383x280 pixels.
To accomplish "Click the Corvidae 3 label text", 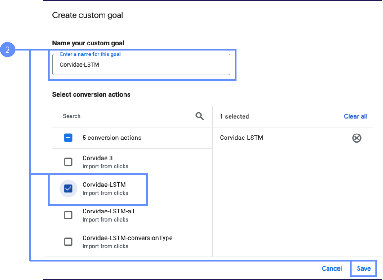I will tap(98, 158).
